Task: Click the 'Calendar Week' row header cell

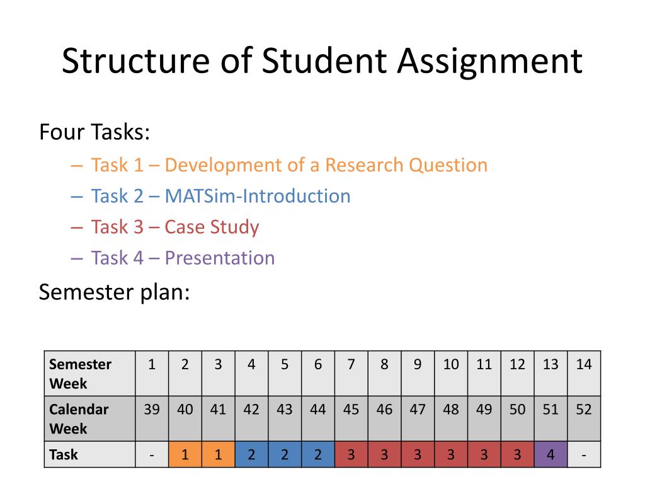Action: 89,418
